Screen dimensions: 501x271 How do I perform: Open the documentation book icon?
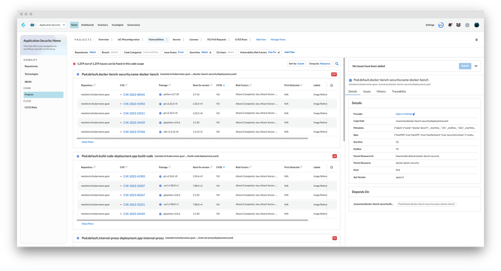pyautogui.click(x=458, y=25)
